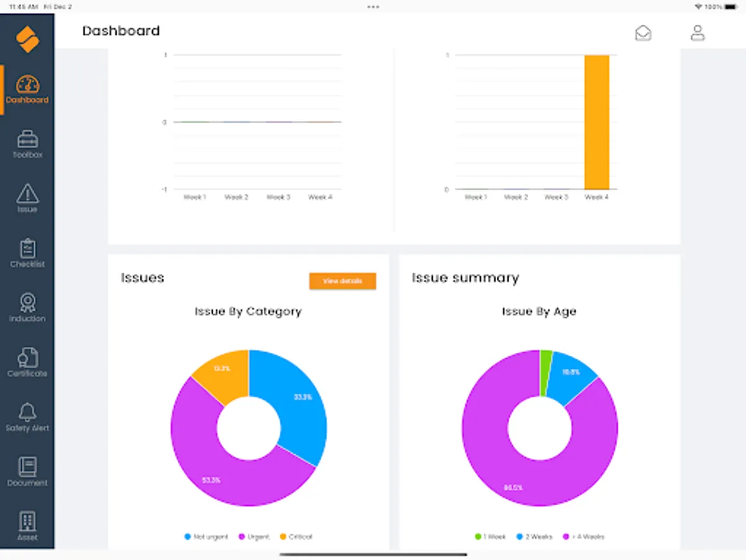Viewport: 746px width, 560px height.
Task: Open the inbox envelope icon
Action: [x=643, y=32]
